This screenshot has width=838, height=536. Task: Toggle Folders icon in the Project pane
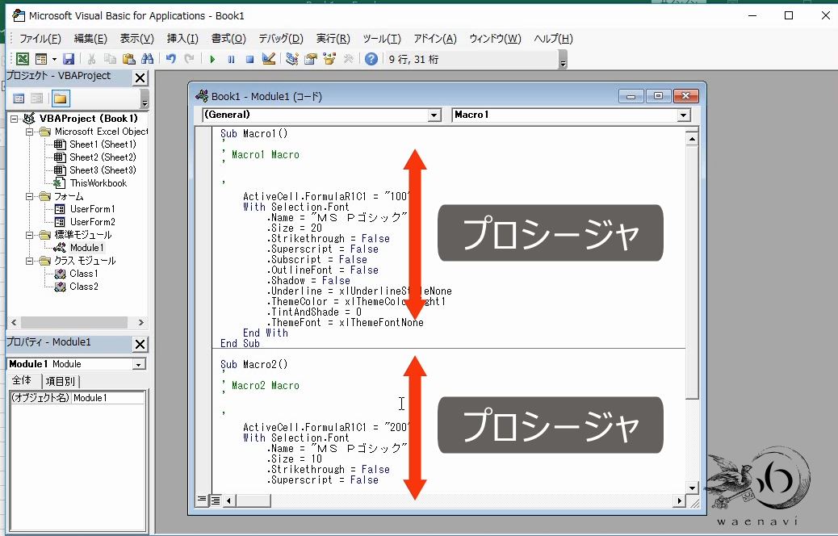61,98
